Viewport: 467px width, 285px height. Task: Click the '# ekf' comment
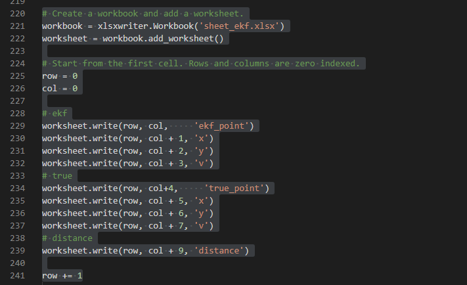55,114
